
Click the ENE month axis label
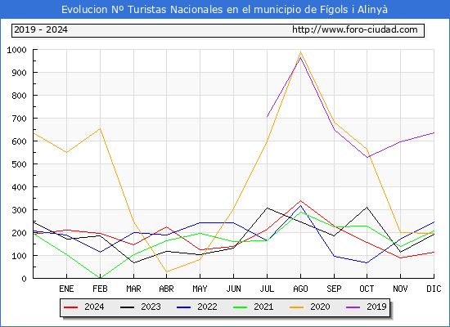66,289
